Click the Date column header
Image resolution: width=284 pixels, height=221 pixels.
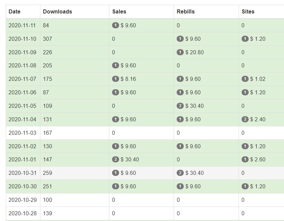[14, 11]
